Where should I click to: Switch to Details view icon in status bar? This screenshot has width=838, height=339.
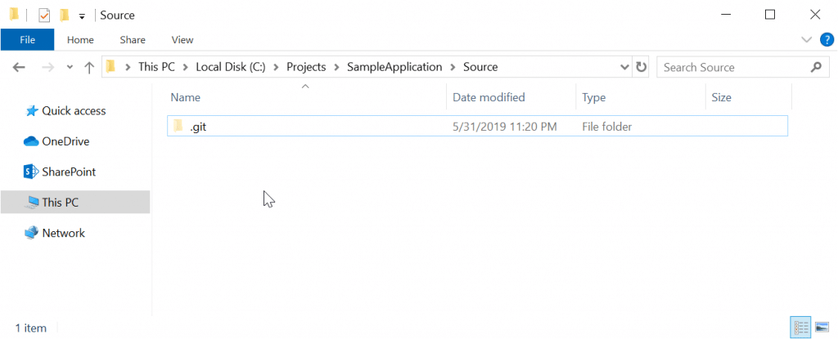point(800,328)
